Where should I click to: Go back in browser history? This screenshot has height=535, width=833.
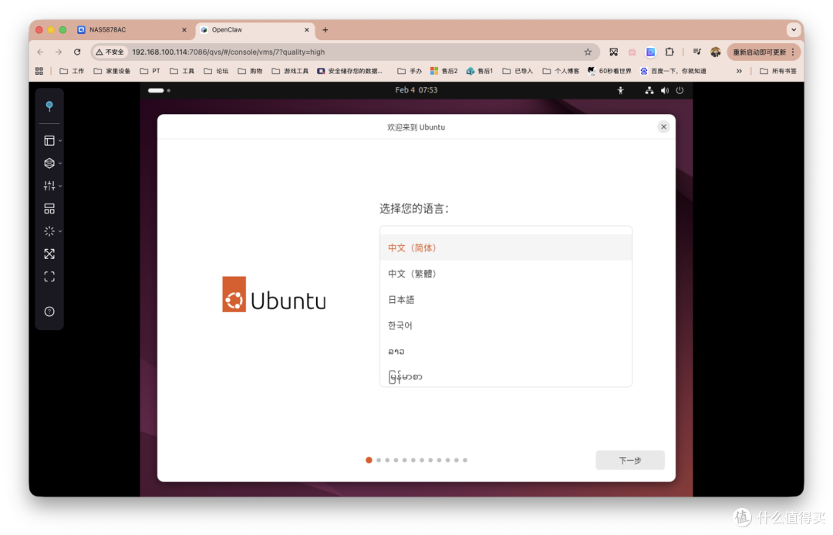click(40, 52)
